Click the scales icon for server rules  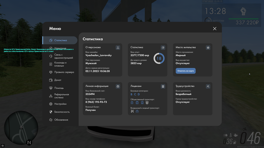point(51,72)
